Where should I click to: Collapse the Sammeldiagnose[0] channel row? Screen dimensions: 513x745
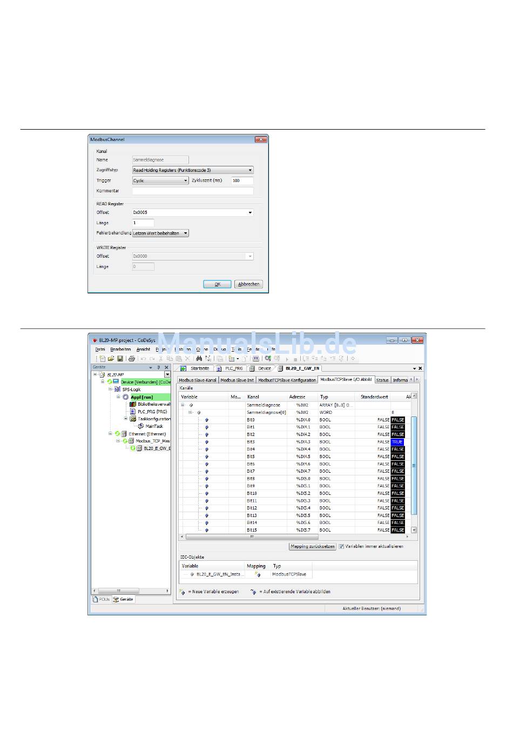pyautogui.click(x=191, y=412)
